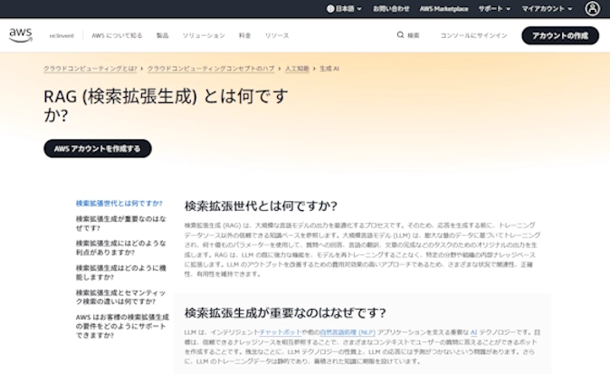This screenshot has height=374, width=610.
Task: Click heading 検索拡張世代とは何ですか? in content
Action: click(x=261, y=206)
